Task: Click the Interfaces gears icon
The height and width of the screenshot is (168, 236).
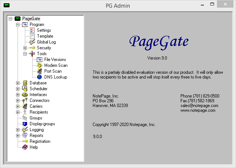Action: click(25, 95)
